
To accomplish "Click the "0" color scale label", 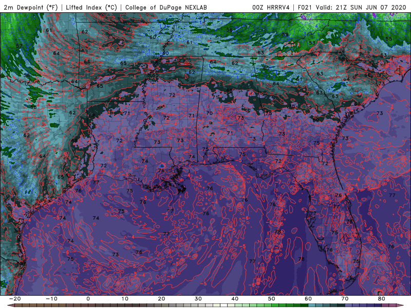I will 88,299.
